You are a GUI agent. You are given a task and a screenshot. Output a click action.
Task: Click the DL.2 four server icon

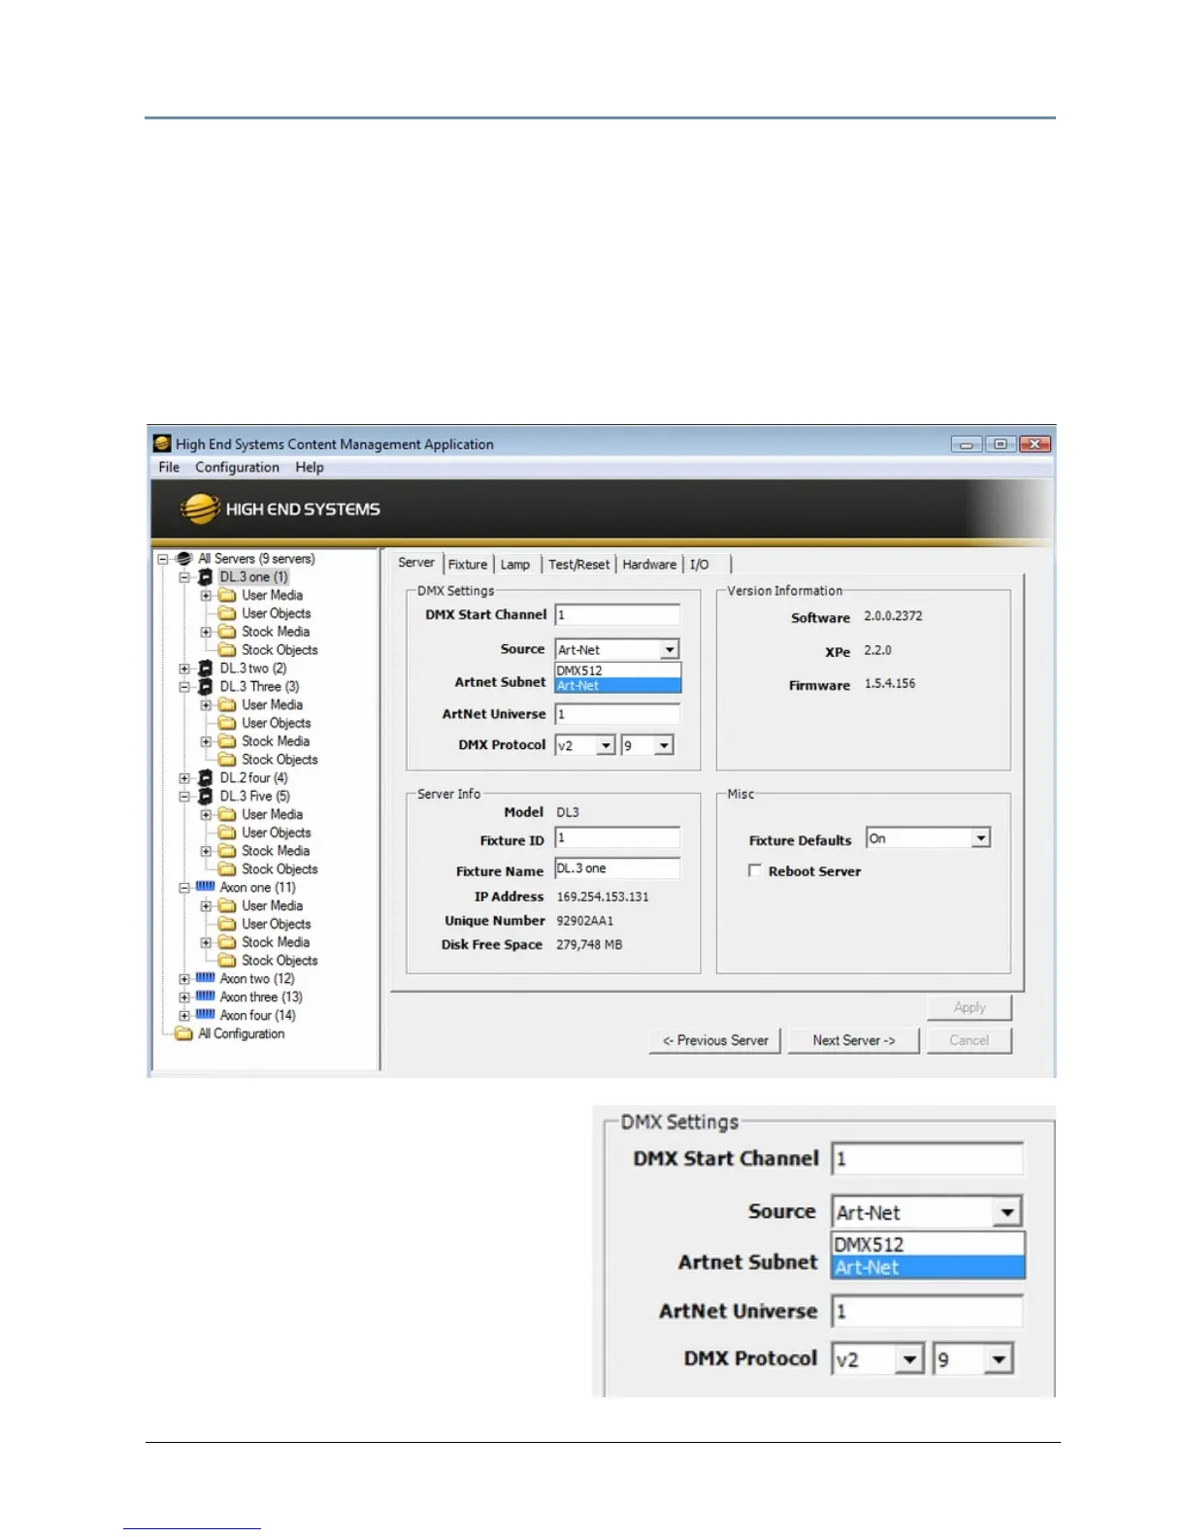(x=205, y=778)
